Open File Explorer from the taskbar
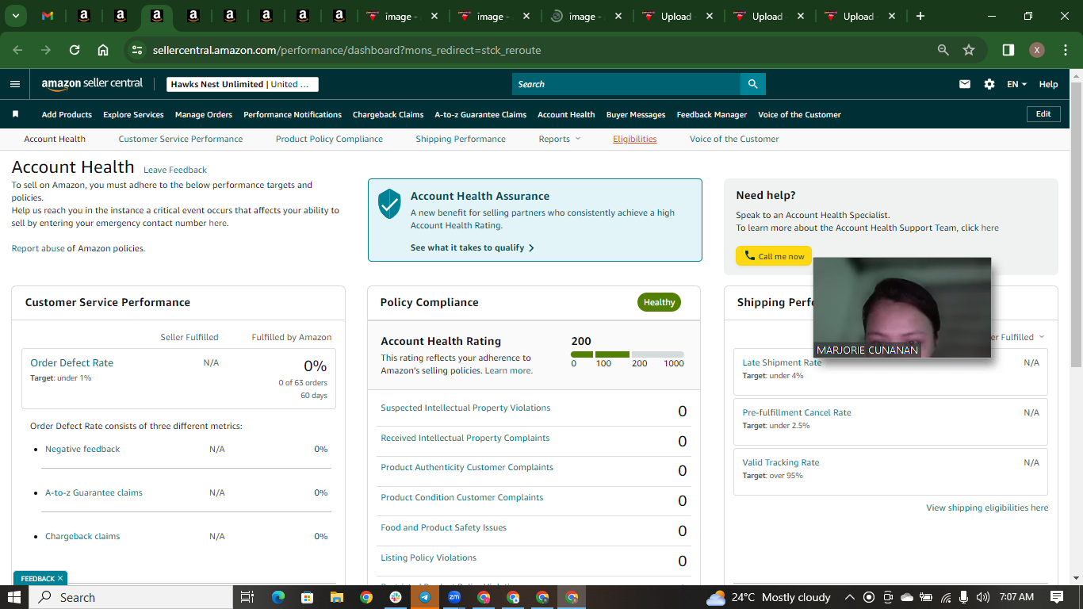Image resolution: width=1083 pixels, height=609 pixels. click(x=337, y=597)
